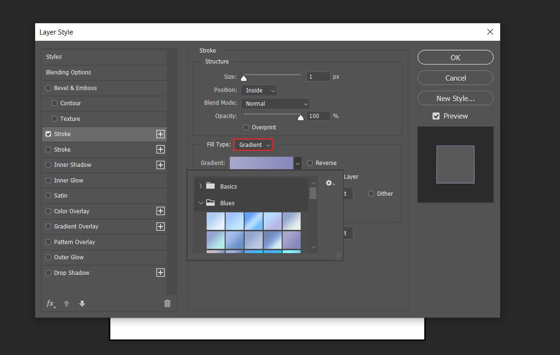Open the gradient picker gear settings menu

tap(330, 182)
